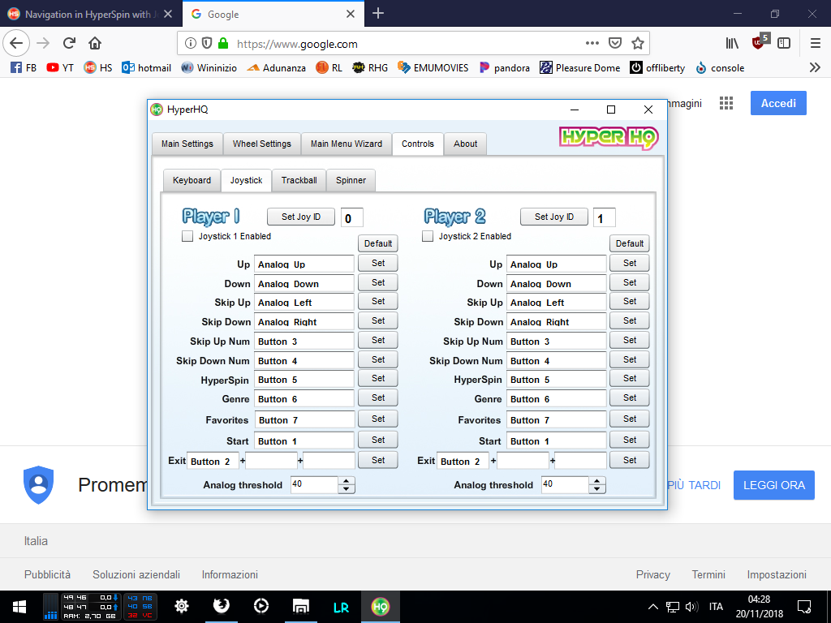The image size is (831, 623).
Task: Enable Joystick 1 checkbox
Action: [x=187, y=236]
